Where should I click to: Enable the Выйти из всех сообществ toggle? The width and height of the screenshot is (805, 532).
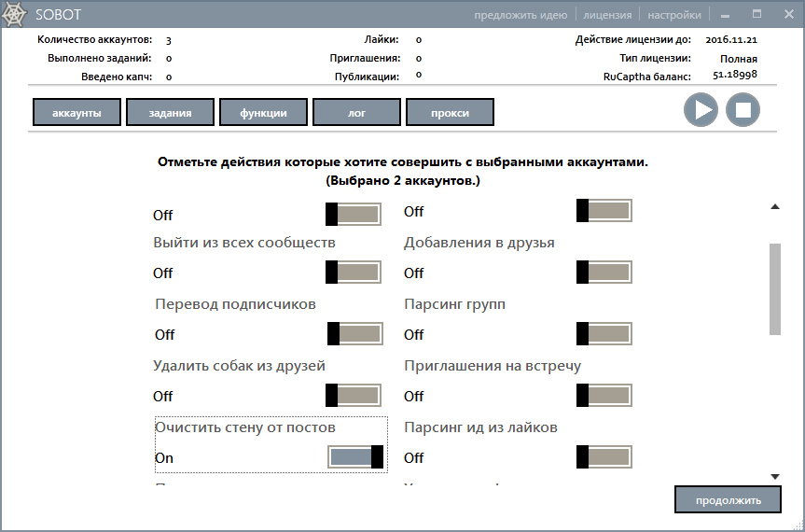pyautogui.click(x=354, y=273)
